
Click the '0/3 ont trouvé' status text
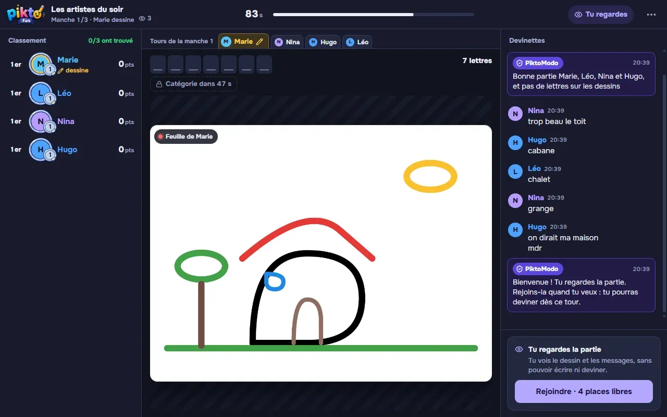[x=110, y=41]
